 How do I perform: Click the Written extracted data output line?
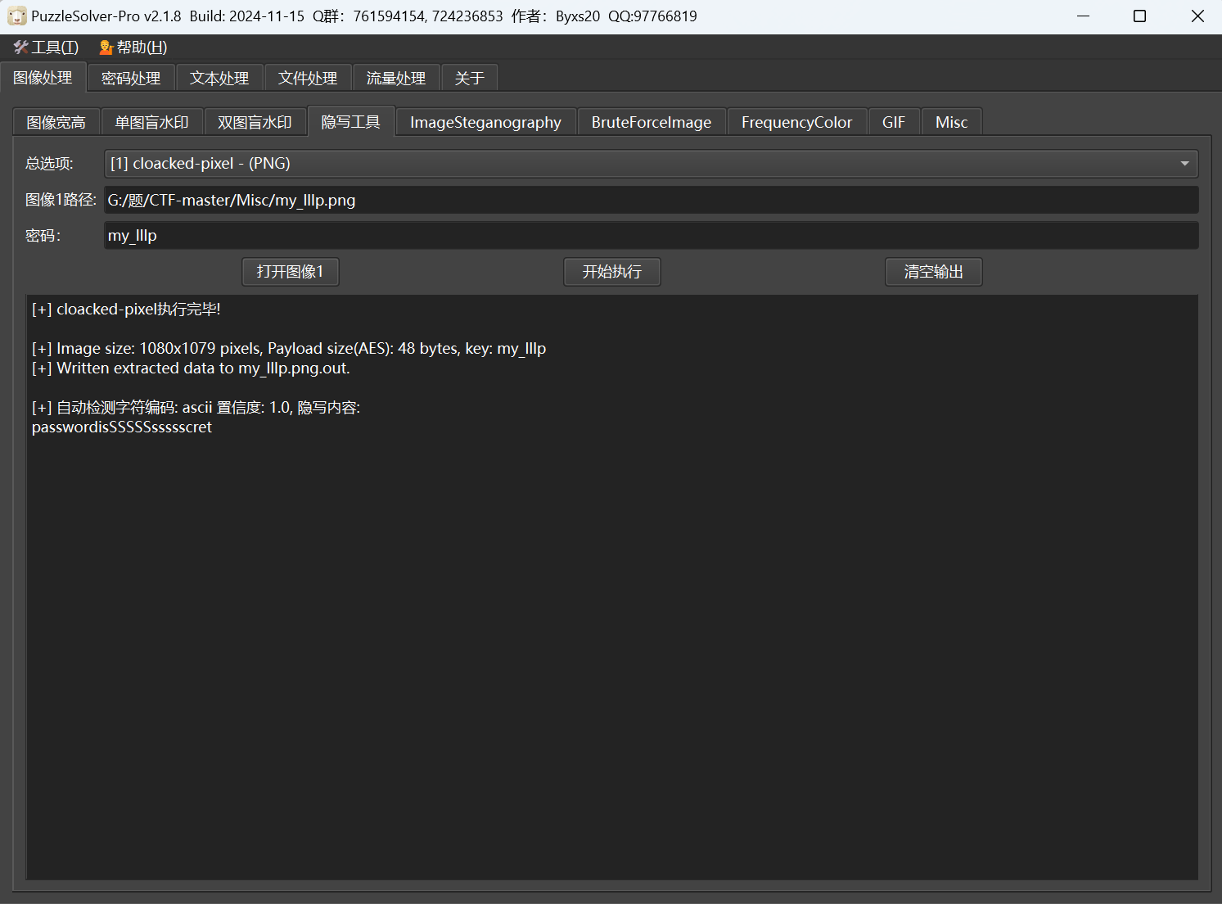point(191,368)
